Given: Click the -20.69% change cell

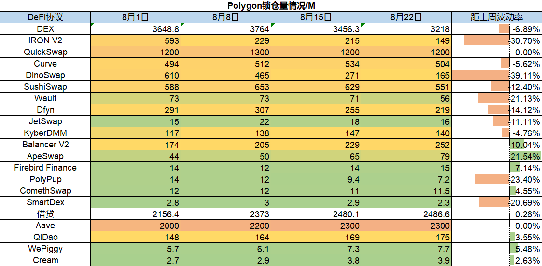Looking at the screenshot, I should [x=497, y=202].
